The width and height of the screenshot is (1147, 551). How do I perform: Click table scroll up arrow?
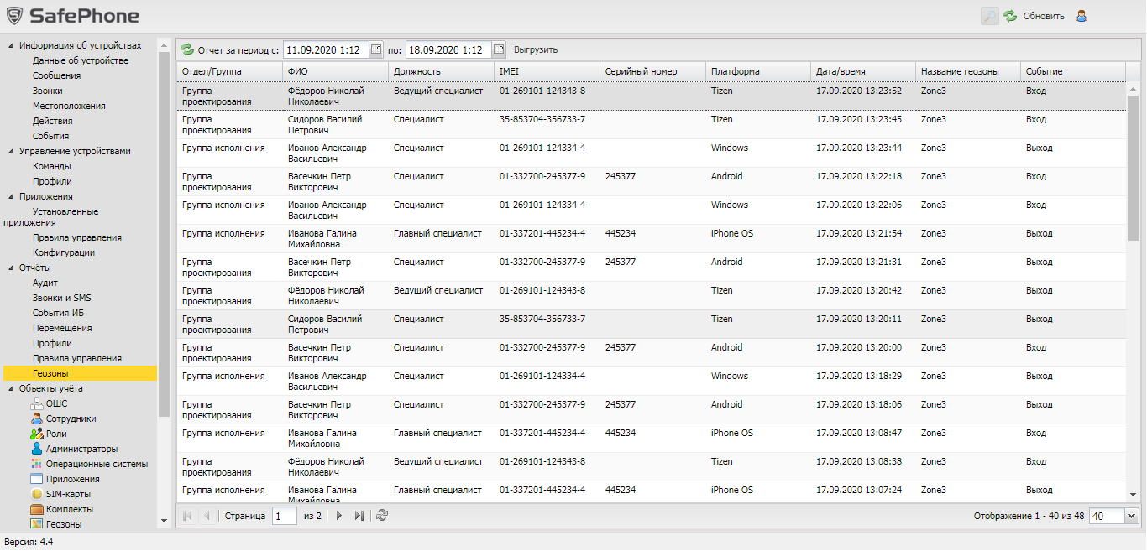pos(1132,87)
